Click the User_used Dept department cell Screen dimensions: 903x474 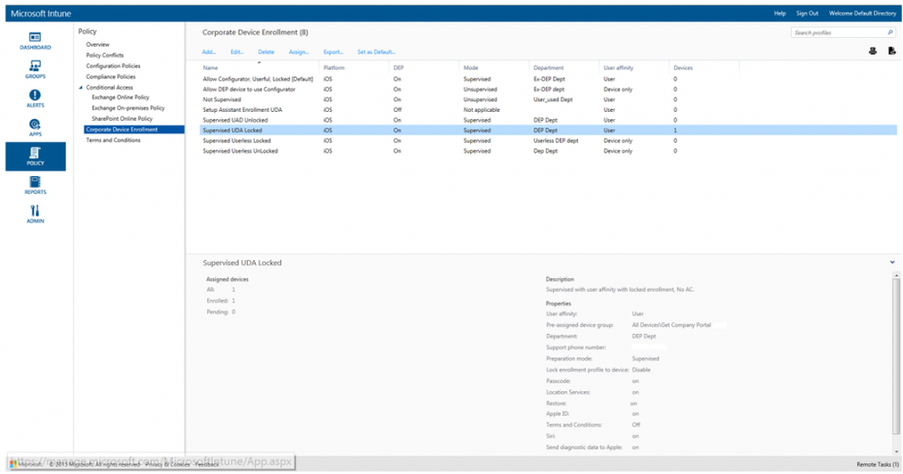point(553,99)
